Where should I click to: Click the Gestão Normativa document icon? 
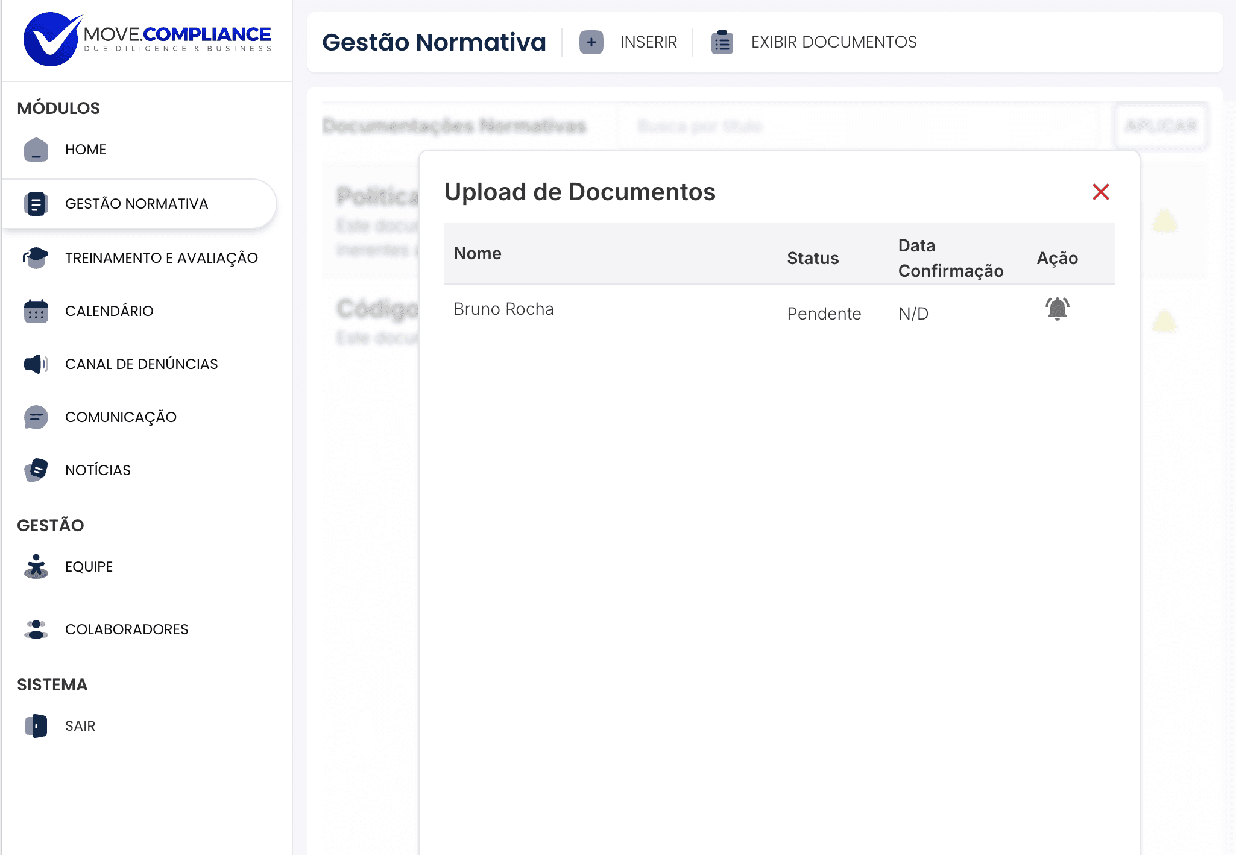(36, 204)
